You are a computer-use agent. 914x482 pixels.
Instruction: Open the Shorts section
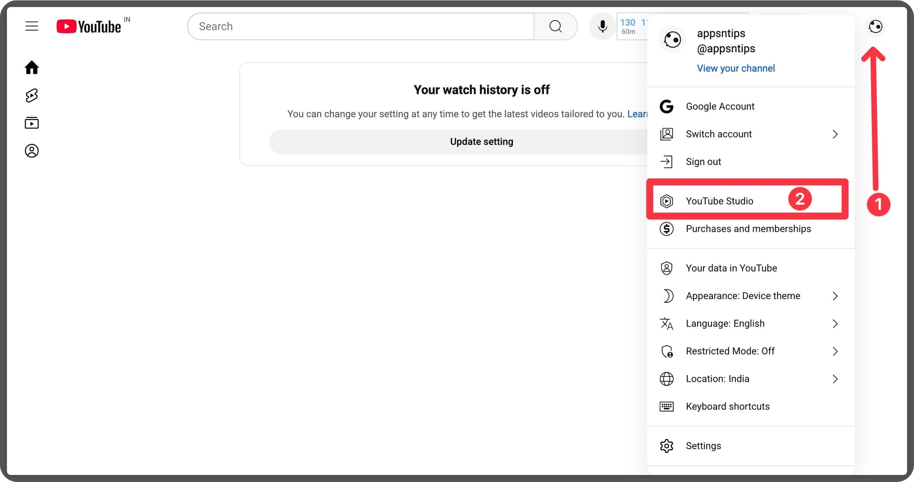click(32, 95)
